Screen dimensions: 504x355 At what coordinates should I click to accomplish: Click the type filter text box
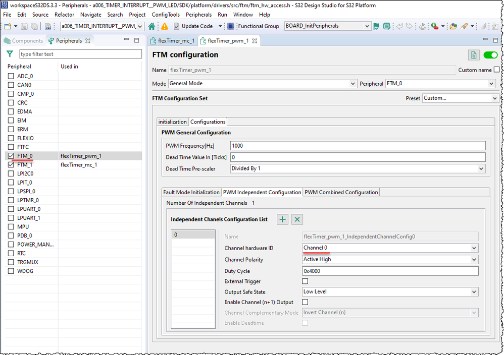(x=80, y=54)
